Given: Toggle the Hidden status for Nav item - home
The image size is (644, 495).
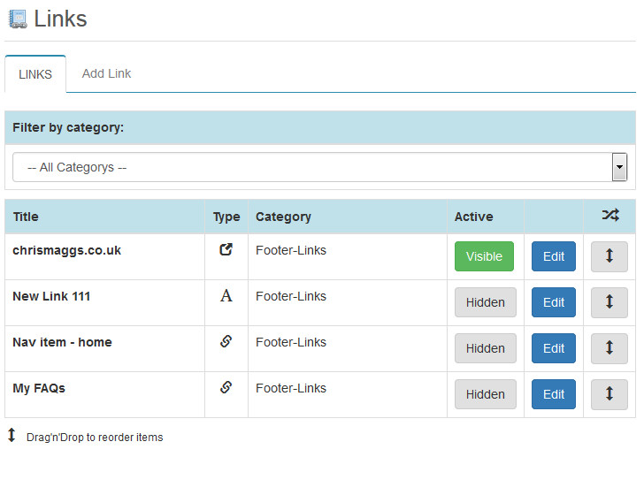Looking at the screenshot, I should (x=486, y=348).
